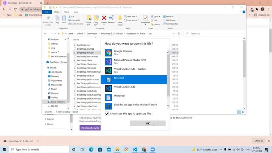Select bootstrap.css file in list
The image size is (272, 153).
(x=83, y=45)
